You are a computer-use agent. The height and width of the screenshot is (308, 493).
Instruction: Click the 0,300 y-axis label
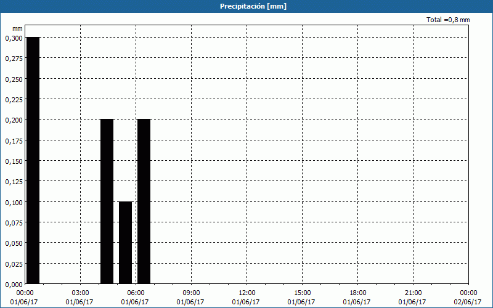pos(14,38)
